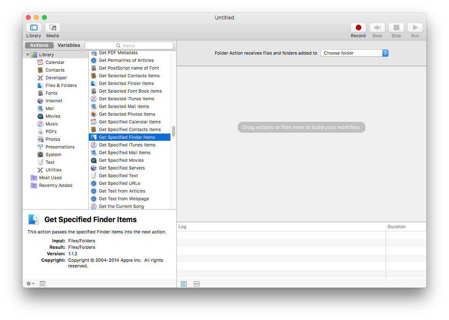Select Mail category in Library
The image size is (449, 320).
point(50,108)
